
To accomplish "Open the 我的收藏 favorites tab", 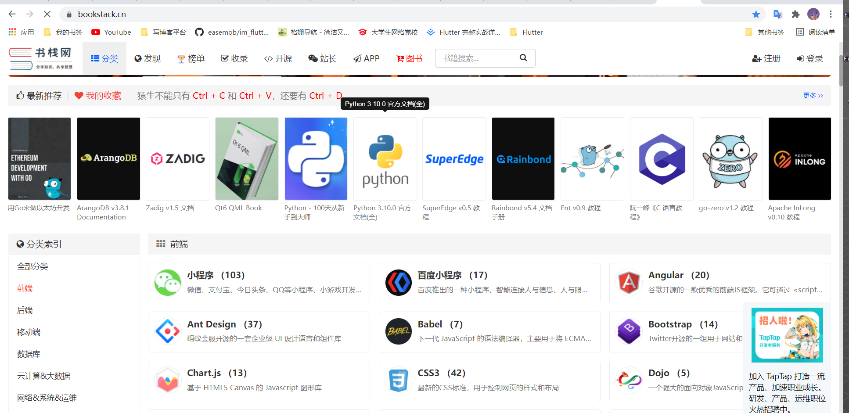I will point(98,96).
